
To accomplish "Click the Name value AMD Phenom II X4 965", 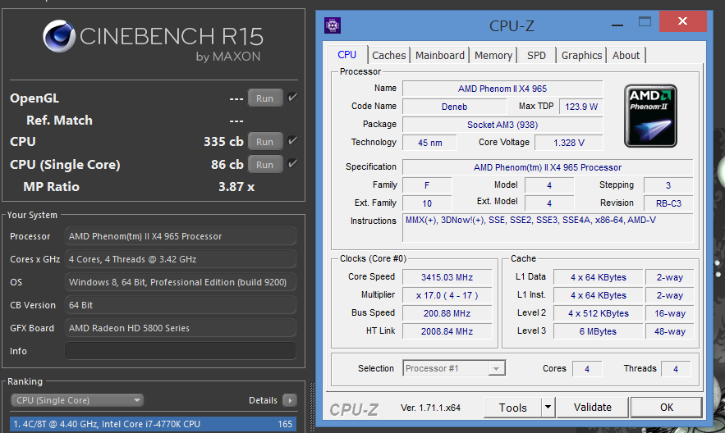I will [502, 89].
